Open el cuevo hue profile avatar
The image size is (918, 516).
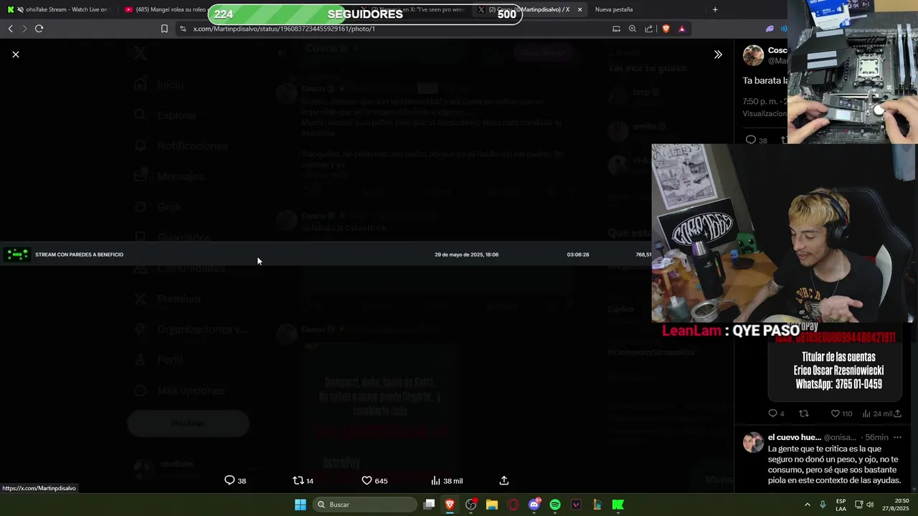pos(753,442)
